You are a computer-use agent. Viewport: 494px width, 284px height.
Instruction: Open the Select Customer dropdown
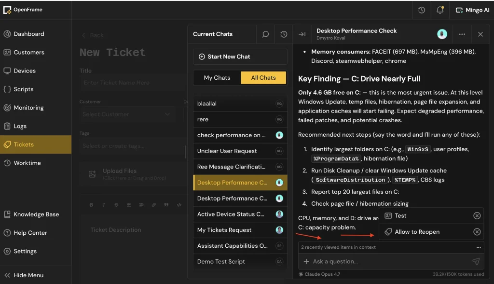[127, 114]
